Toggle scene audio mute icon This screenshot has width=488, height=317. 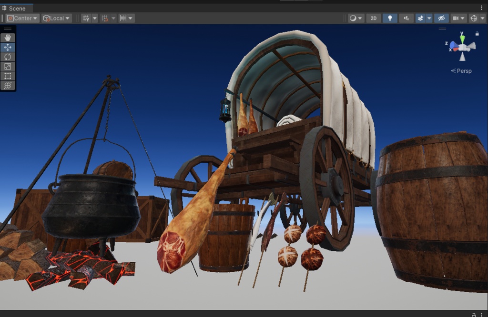[407, 19]
